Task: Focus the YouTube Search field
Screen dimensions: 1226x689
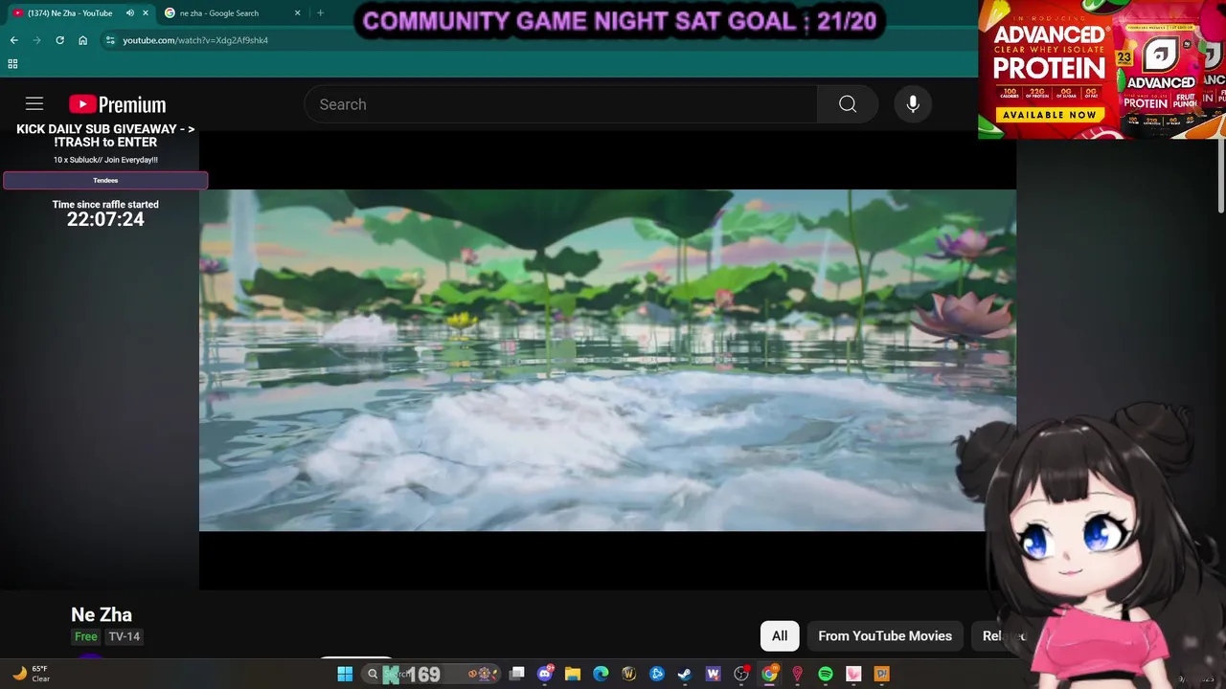Action: pyautogui.click(x=560, y=104)
